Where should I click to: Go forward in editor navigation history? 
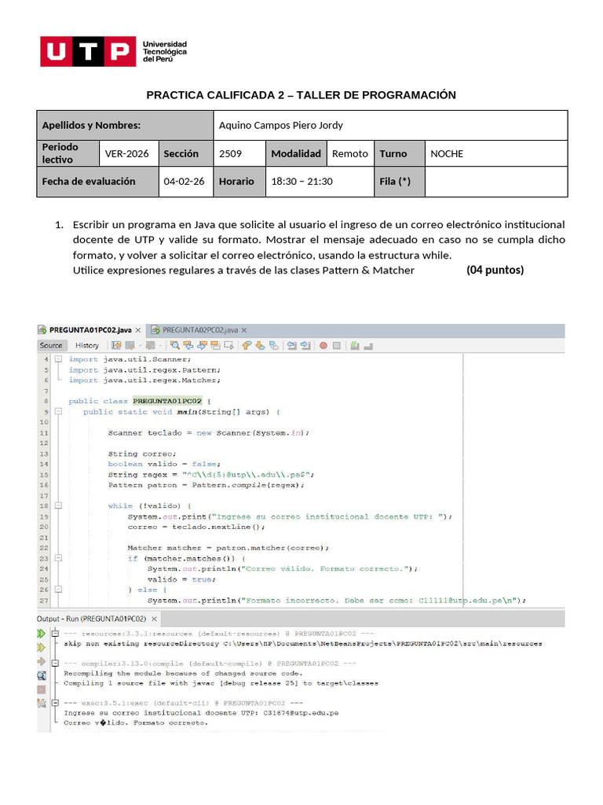click(150, 346)
